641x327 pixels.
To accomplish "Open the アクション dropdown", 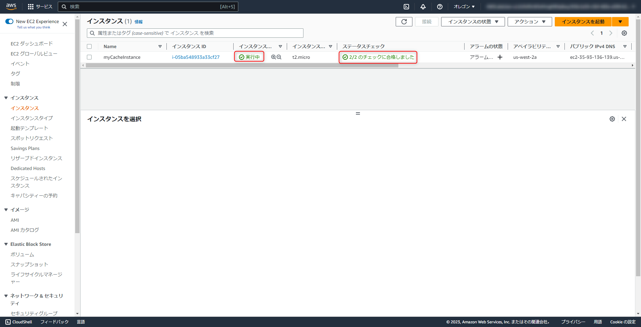I will click(529, 21).
